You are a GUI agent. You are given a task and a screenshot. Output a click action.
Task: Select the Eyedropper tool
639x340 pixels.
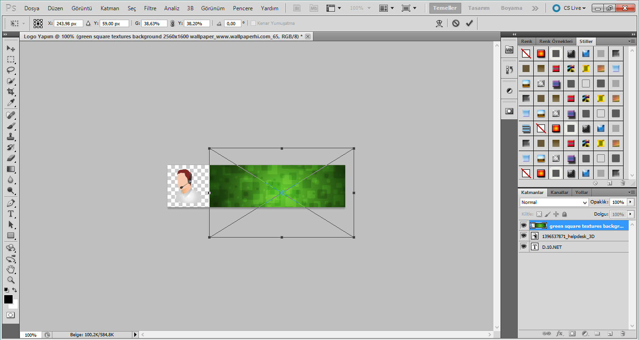pyautogui.click(x=11, y=102)
